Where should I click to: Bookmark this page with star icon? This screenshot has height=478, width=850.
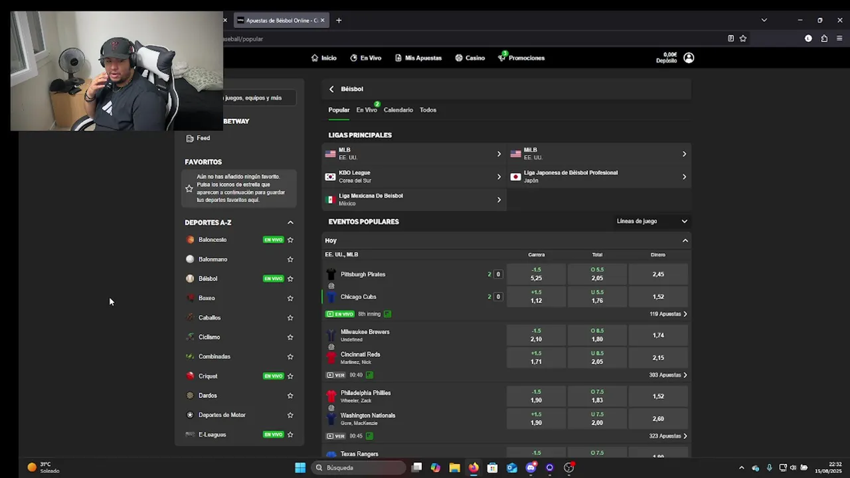click(x=743, y=39)
